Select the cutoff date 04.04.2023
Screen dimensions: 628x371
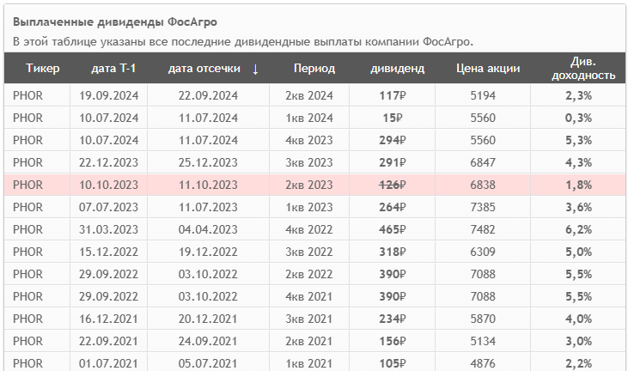click(x=208, y=229)
